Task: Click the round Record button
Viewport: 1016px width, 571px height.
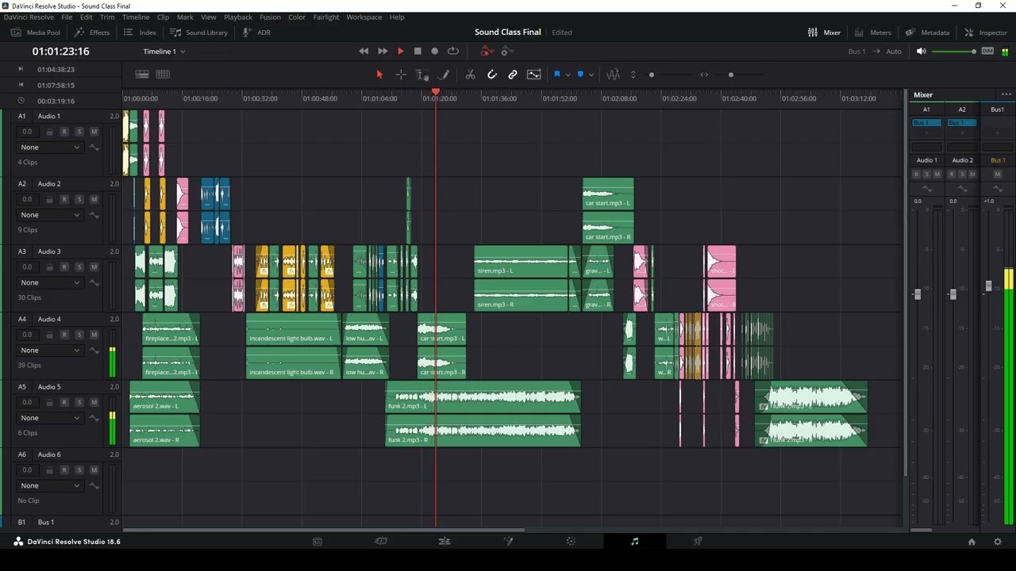Action: pos(434,52)
